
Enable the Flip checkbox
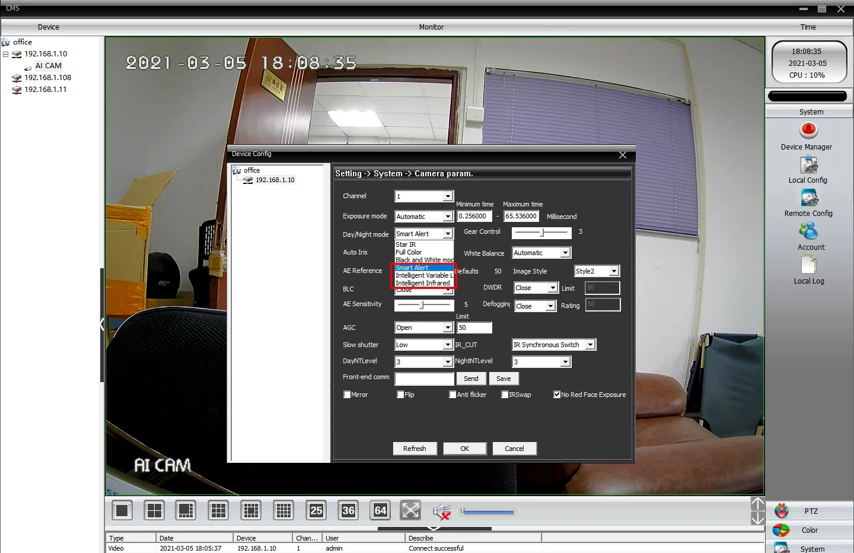tap(400, 395)
